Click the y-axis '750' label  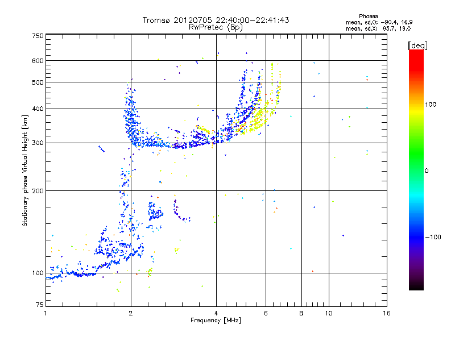[38, 36]
